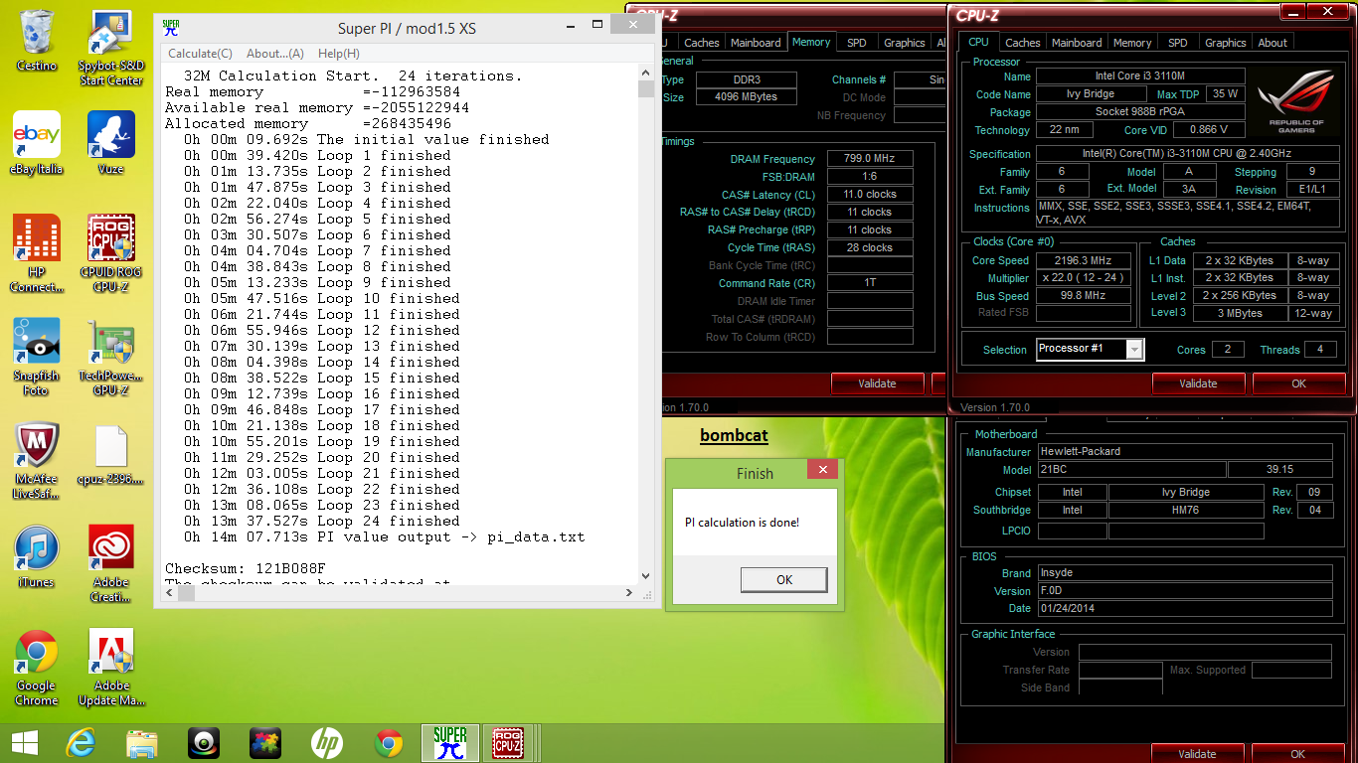Click Super PI vertical scrollbar up arrow
Image resolution: width=1358 pixels, height=763 pixels.
(646, 73)
